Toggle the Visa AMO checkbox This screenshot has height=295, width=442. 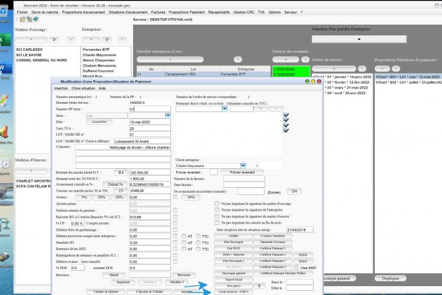296,267
